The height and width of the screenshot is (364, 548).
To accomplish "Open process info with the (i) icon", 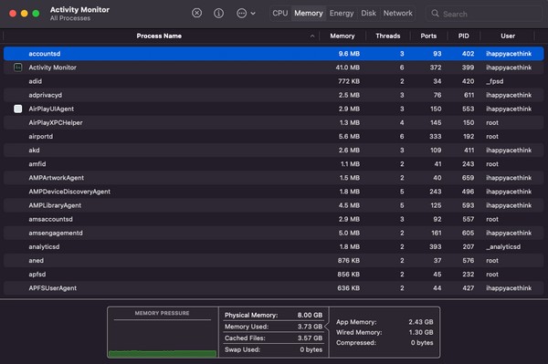I will 219,14.
